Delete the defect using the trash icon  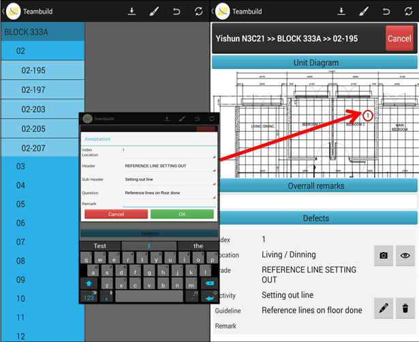click(406, 309)
